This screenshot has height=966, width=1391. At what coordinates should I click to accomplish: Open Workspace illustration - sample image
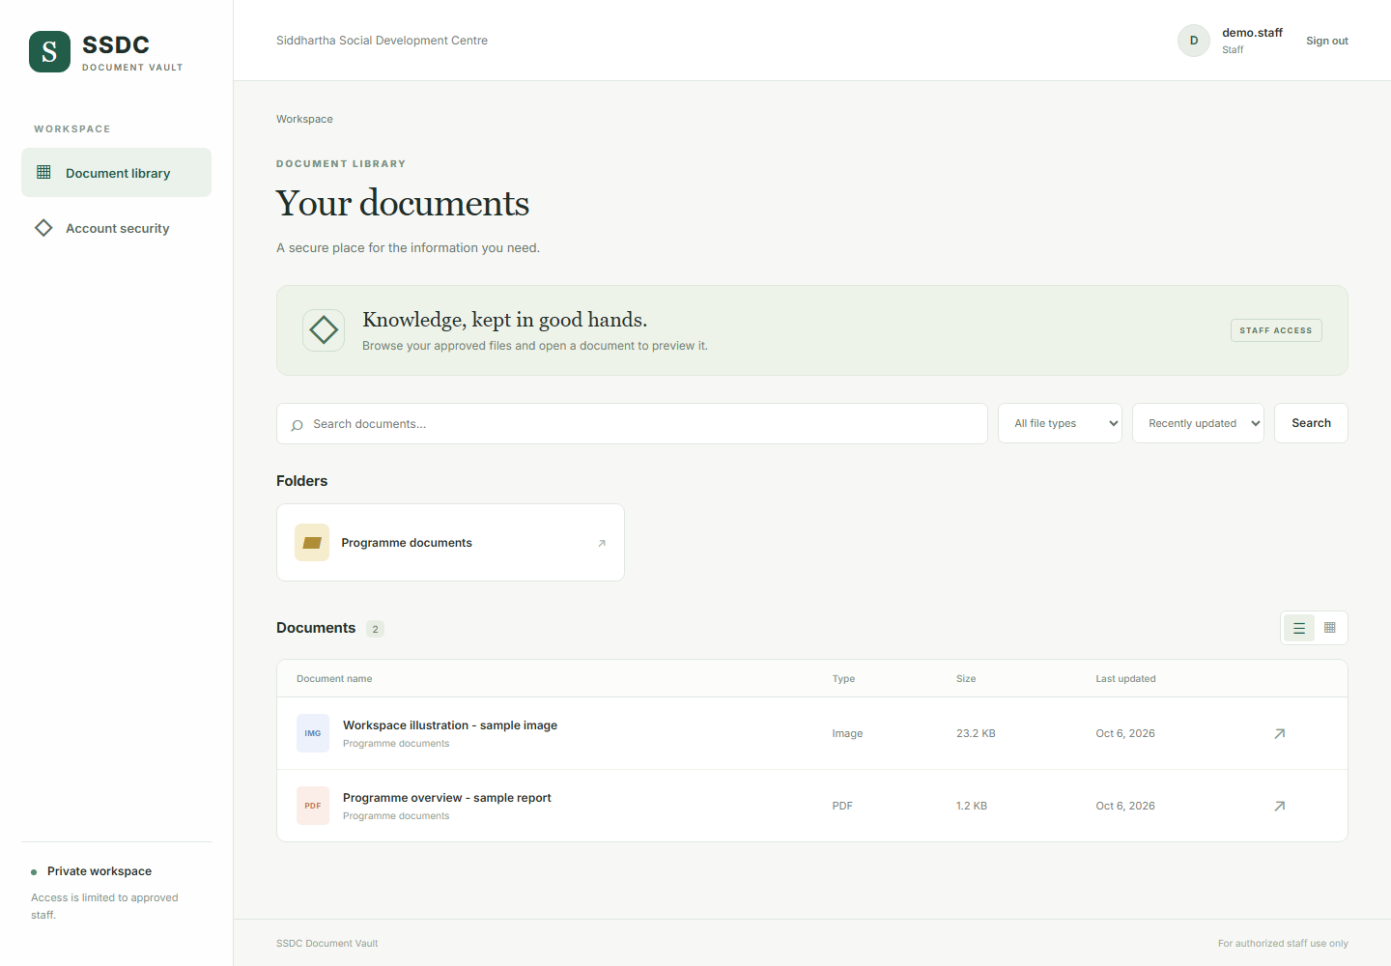pos(450,725)
